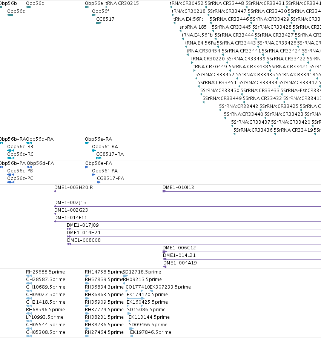
Task: Open the RH38231.5prime EST label
Action: coord(104,317)
